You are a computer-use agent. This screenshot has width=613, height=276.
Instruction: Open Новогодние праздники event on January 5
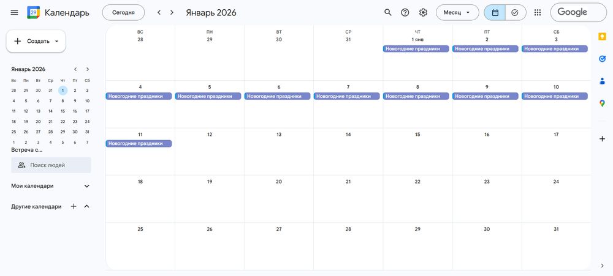[208, 96]
